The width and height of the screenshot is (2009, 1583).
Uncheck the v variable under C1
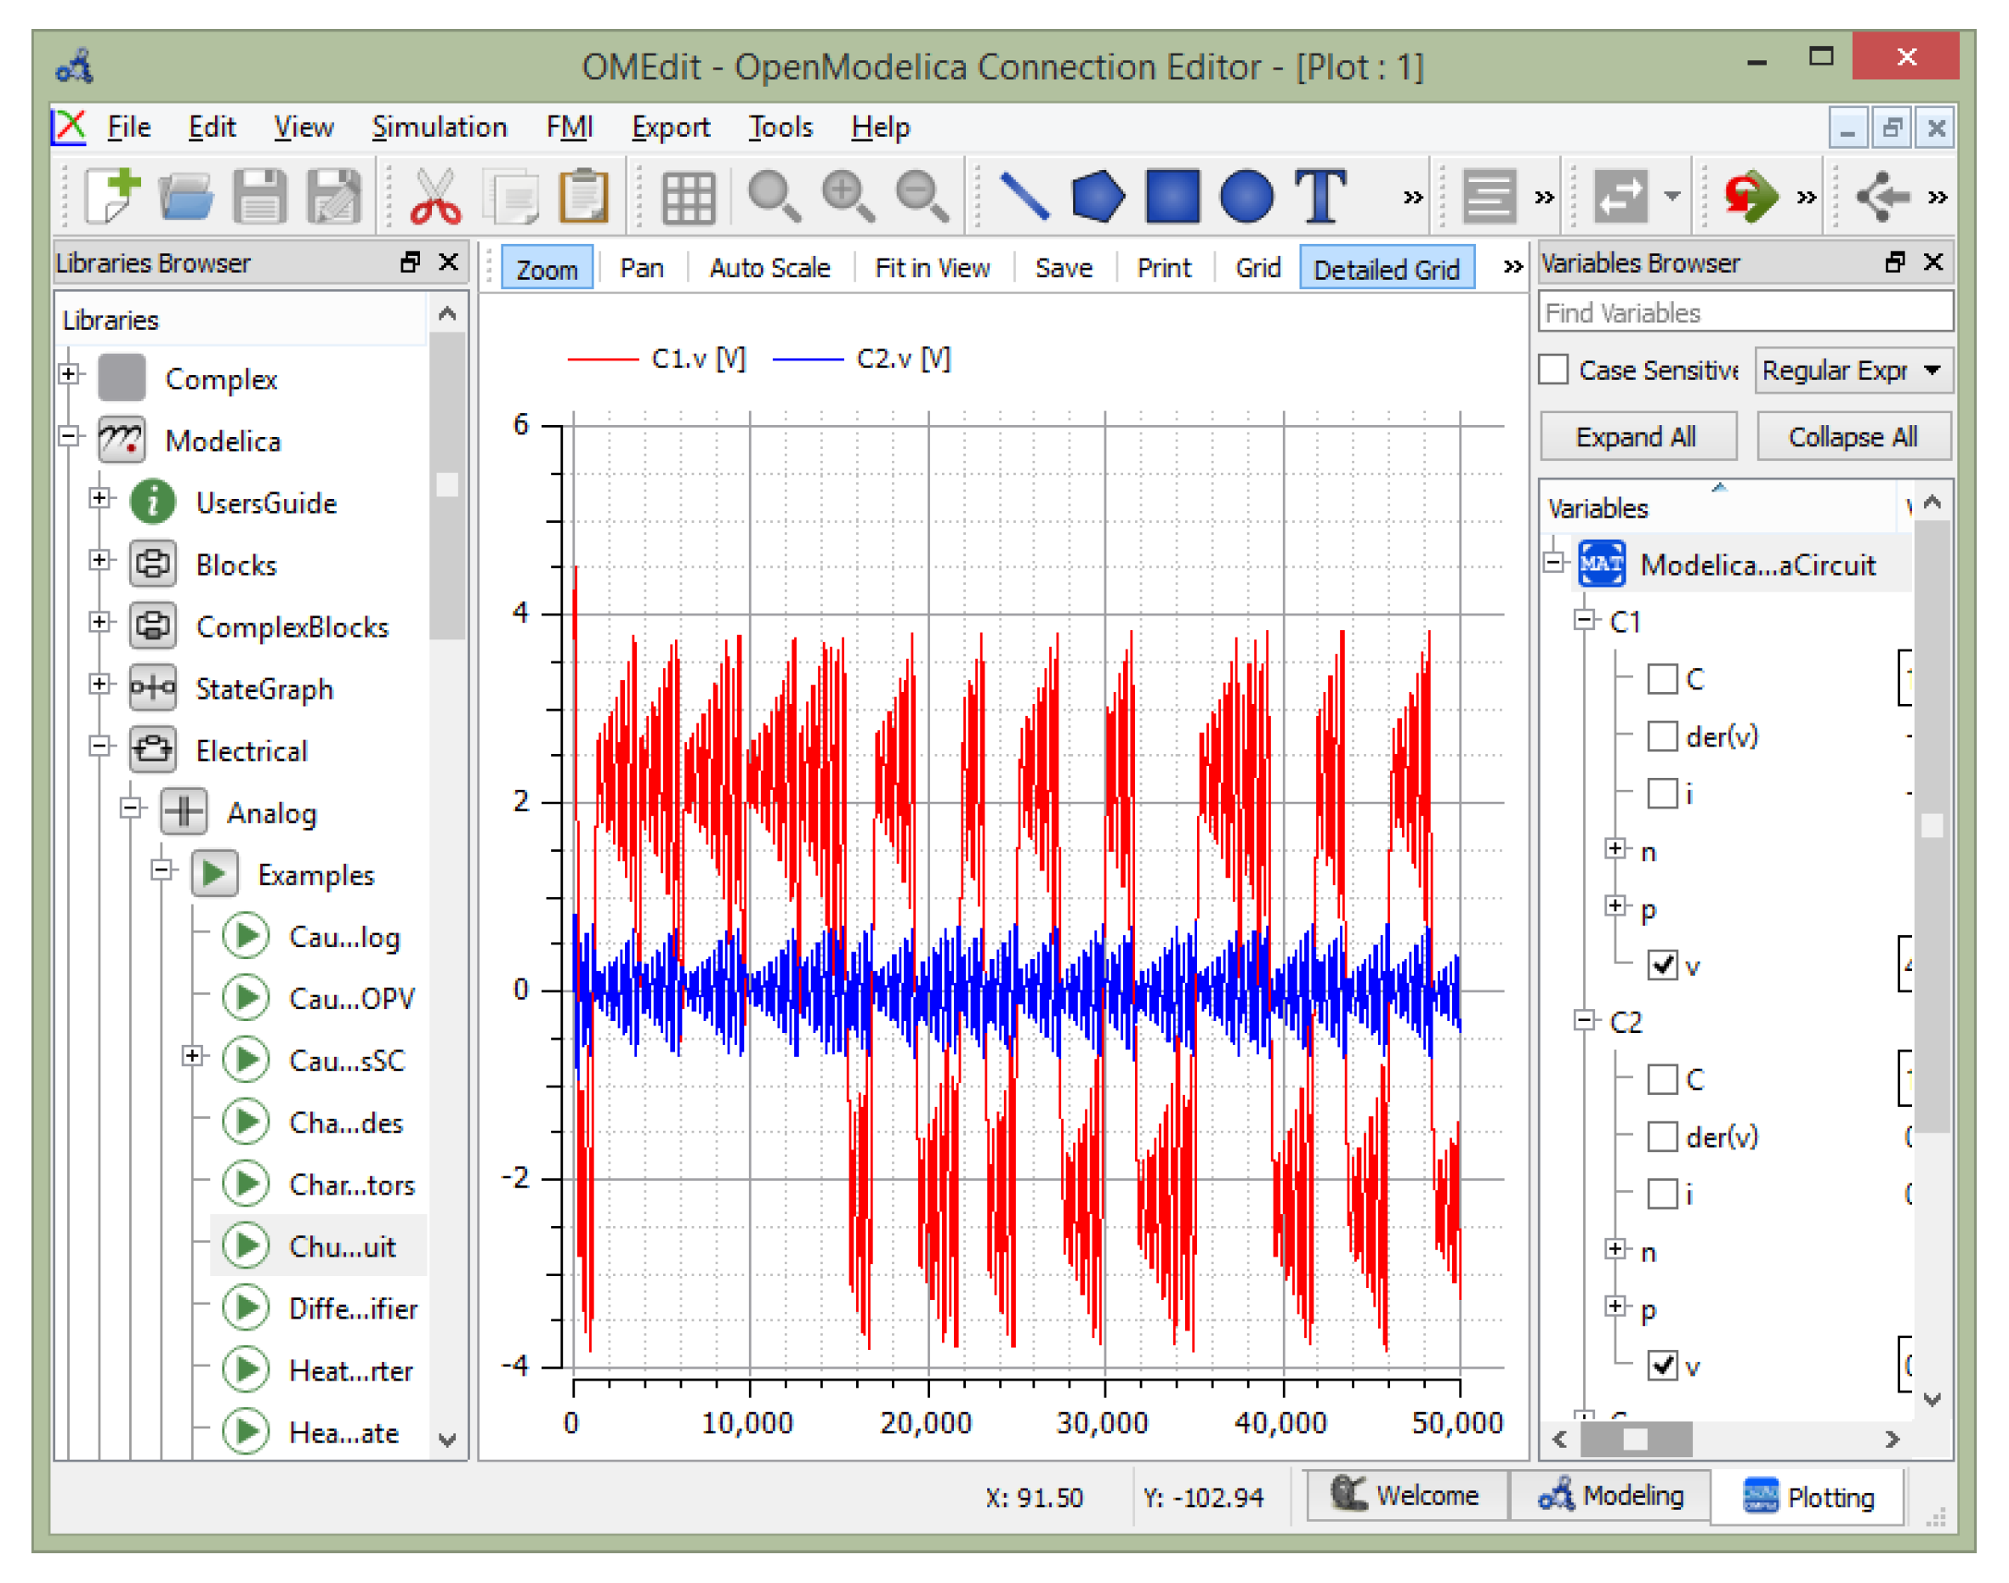[x=1663, y=966]
